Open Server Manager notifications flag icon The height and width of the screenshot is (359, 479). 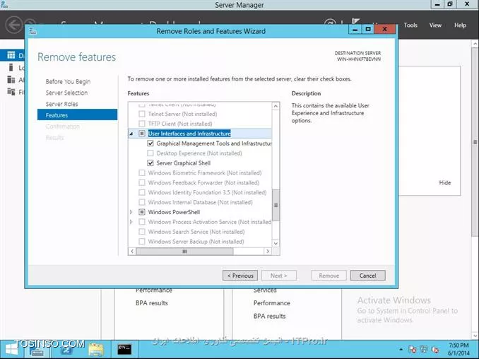(355, 21)
